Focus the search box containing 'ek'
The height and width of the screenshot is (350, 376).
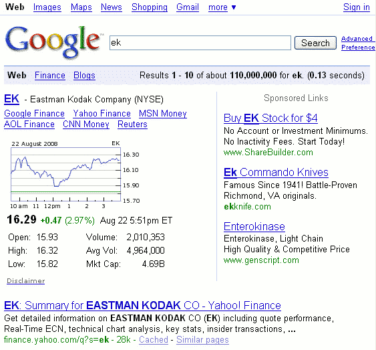coord(200,43)
